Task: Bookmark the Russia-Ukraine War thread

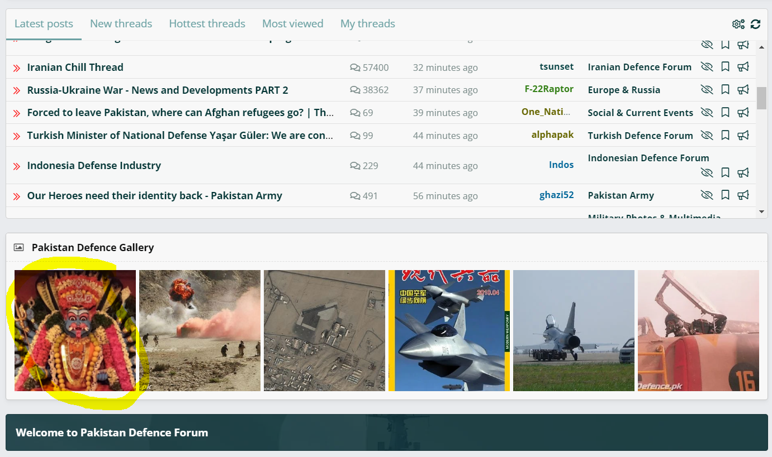Action: (725, 90)
